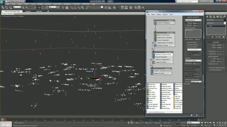Click the By List button under Surface Geometry
Viewport: 227px width, 127px height.
[x=191, y=40]
